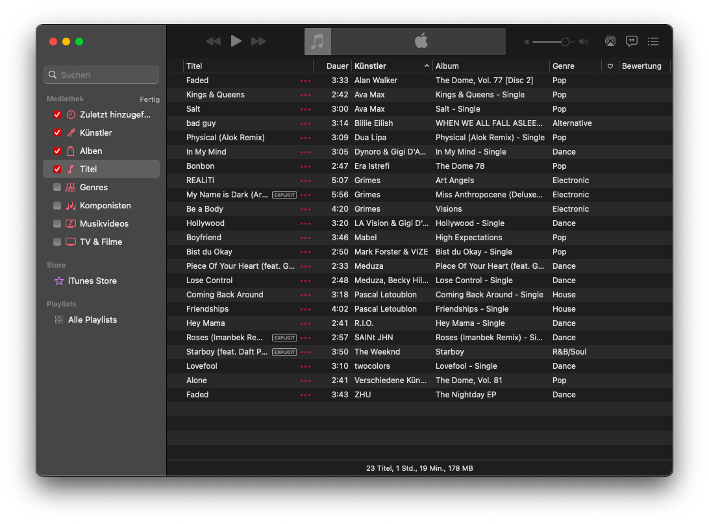This screenshot has width=709, height=524.
Task: Click the volume slider knob
Action: 565,42
